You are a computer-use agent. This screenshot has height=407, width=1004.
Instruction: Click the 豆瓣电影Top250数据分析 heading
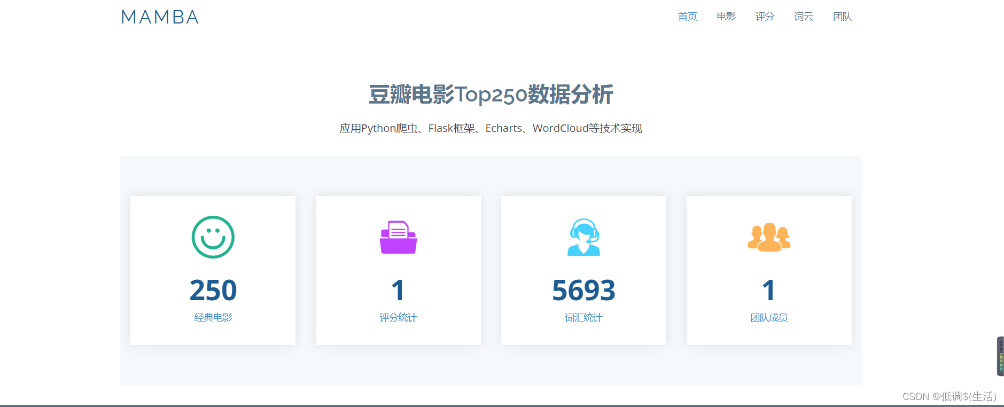click(x=491, y=95)
